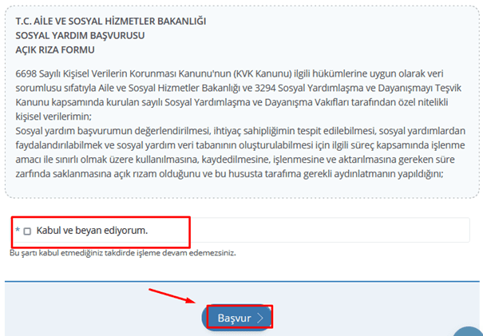Click the red arrow pointing to Başvur

pos(172,294)
